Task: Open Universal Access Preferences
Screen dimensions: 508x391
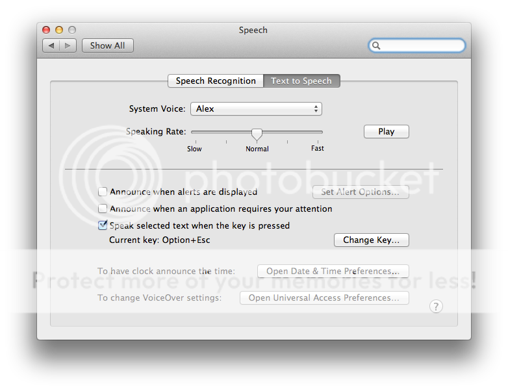Action: (324, 298)
